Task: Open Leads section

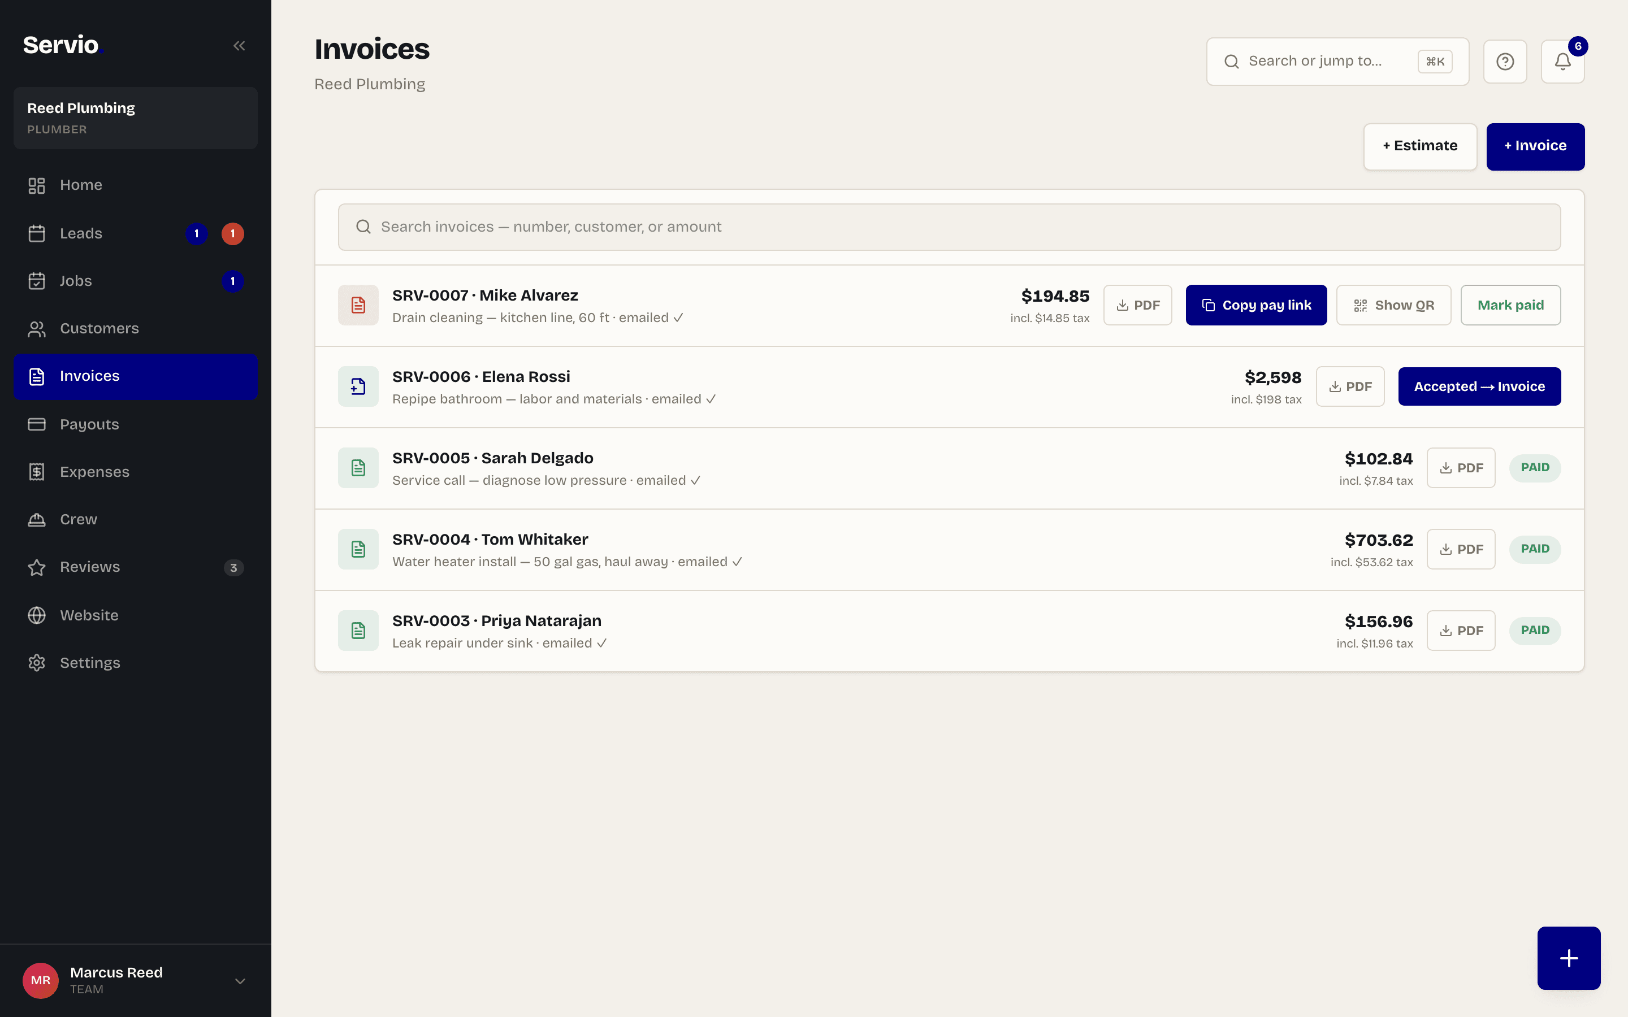Action: pos(135,233)
